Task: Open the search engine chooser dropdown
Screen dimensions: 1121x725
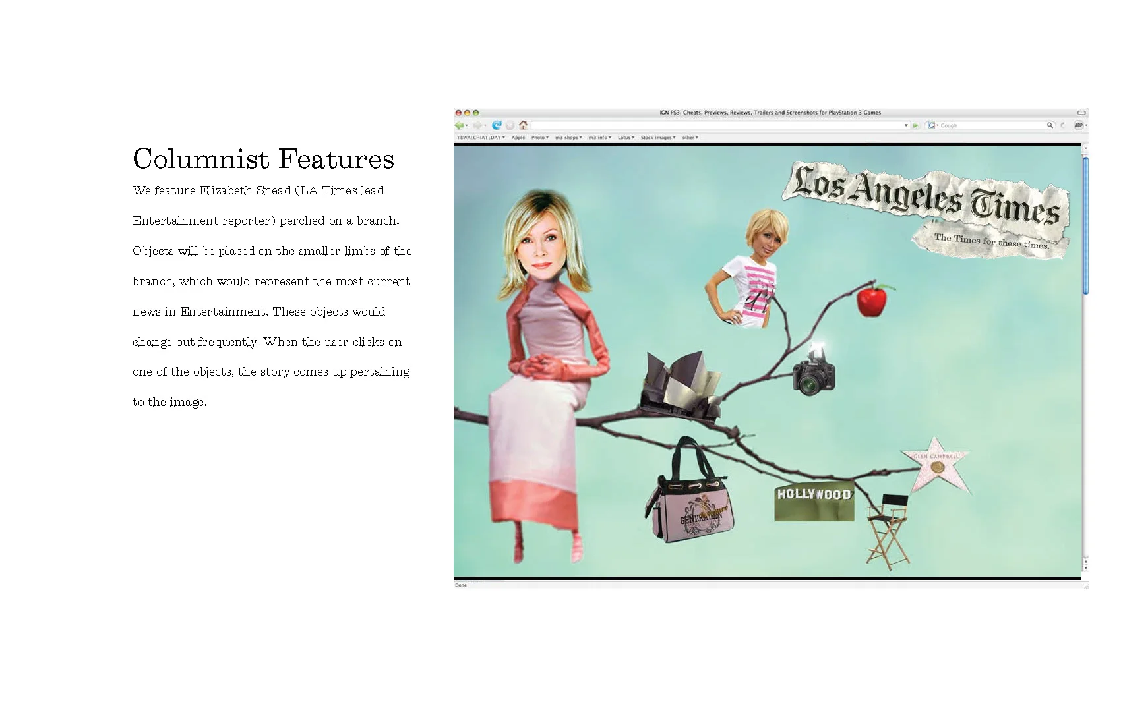Action: (x=937, y=125)
